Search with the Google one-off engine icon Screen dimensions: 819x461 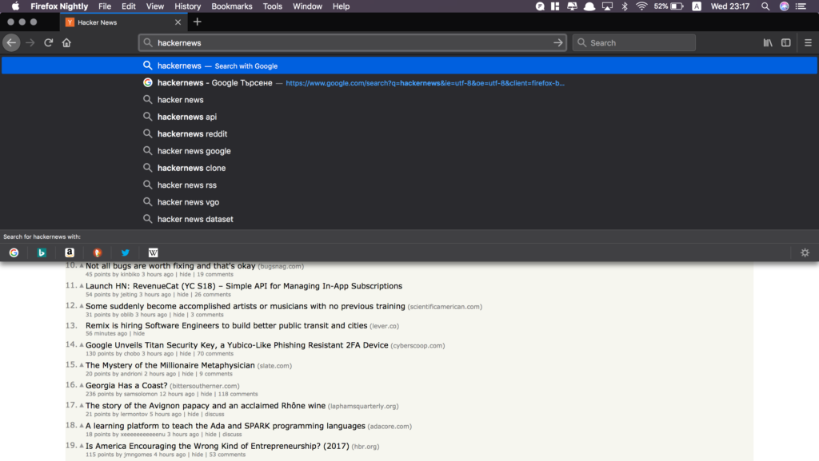pyautogui.click(x=14, y=252)
